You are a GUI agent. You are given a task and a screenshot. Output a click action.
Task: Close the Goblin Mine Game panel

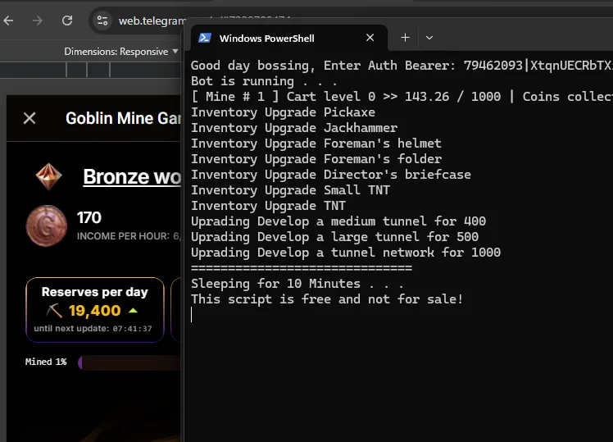pyautogui.click(x=30, y=118)
